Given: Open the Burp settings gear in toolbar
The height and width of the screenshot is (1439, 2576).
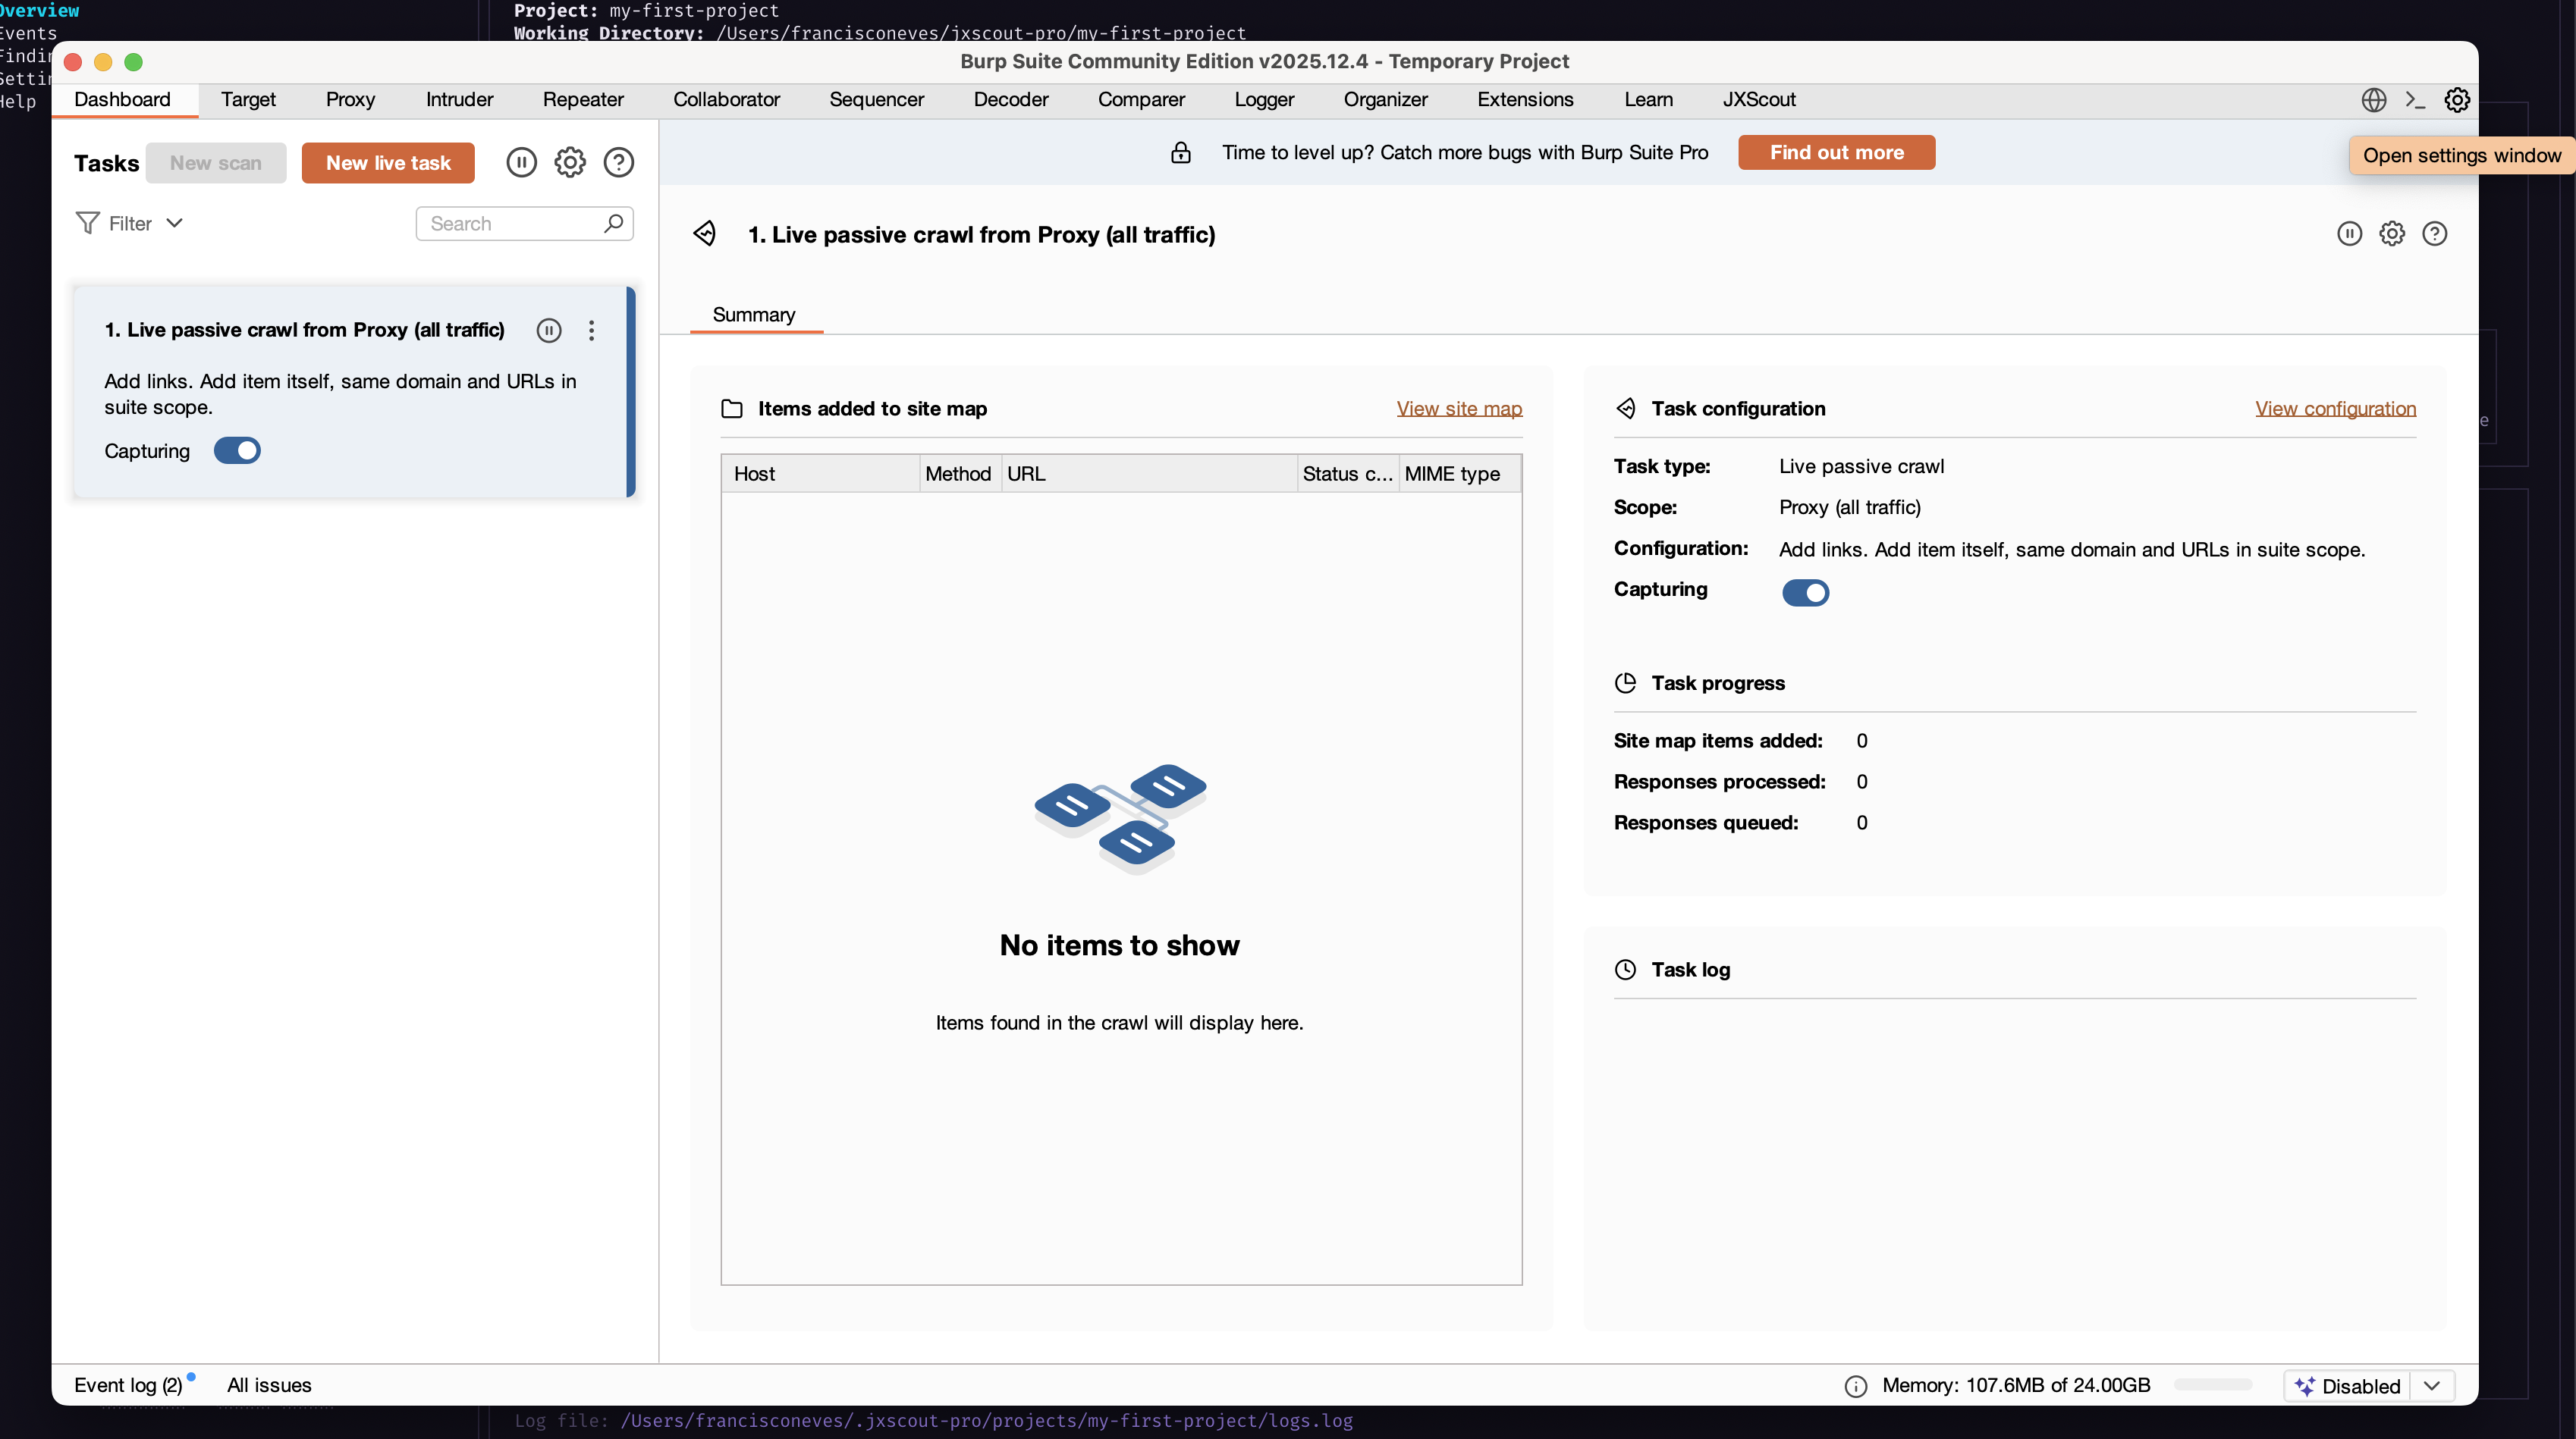Looking at the screenshot, I should pyautogui.click(x=2457, y=100).
